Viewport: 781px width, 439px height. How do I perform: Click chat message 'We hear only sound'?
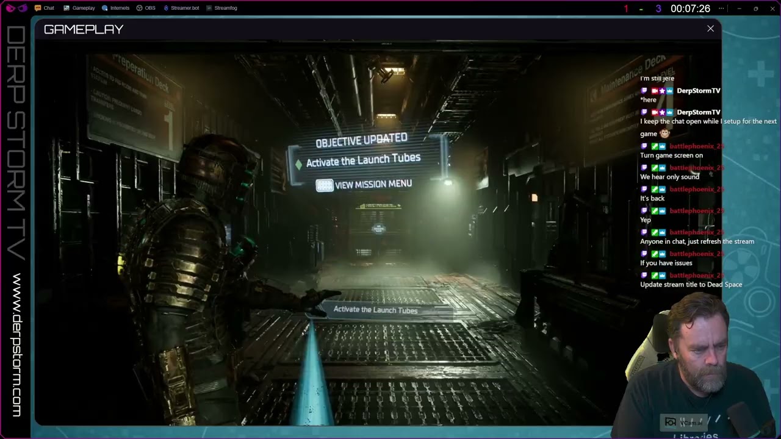click(x=669, y=177)
